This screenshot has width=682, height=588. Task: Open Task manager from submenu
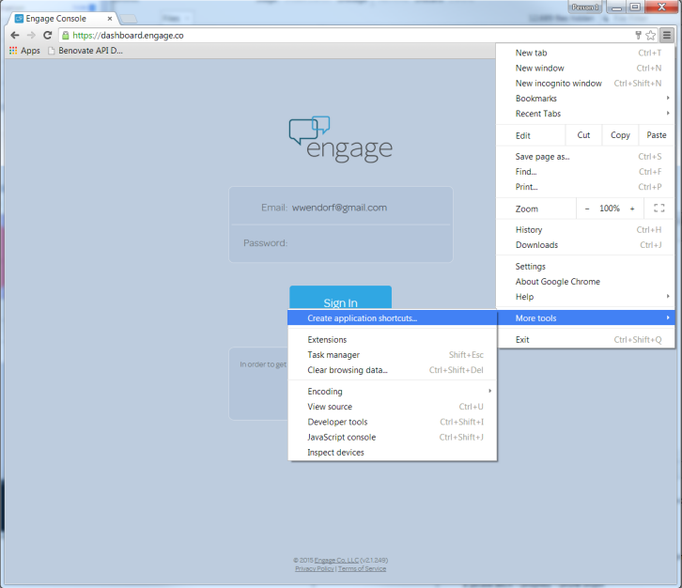(x=393, y=355)
